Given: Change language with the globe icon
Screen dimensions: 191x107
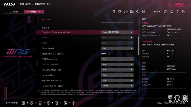Looking at the screenshot, I should pos(166,12).
